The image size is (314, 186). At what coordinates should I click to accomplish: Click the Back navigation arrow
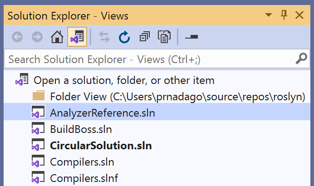tap(18, 37)
